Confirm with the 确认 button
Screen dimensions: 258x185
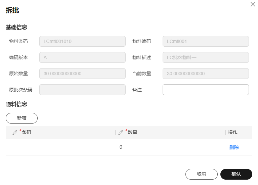(236, 174)
